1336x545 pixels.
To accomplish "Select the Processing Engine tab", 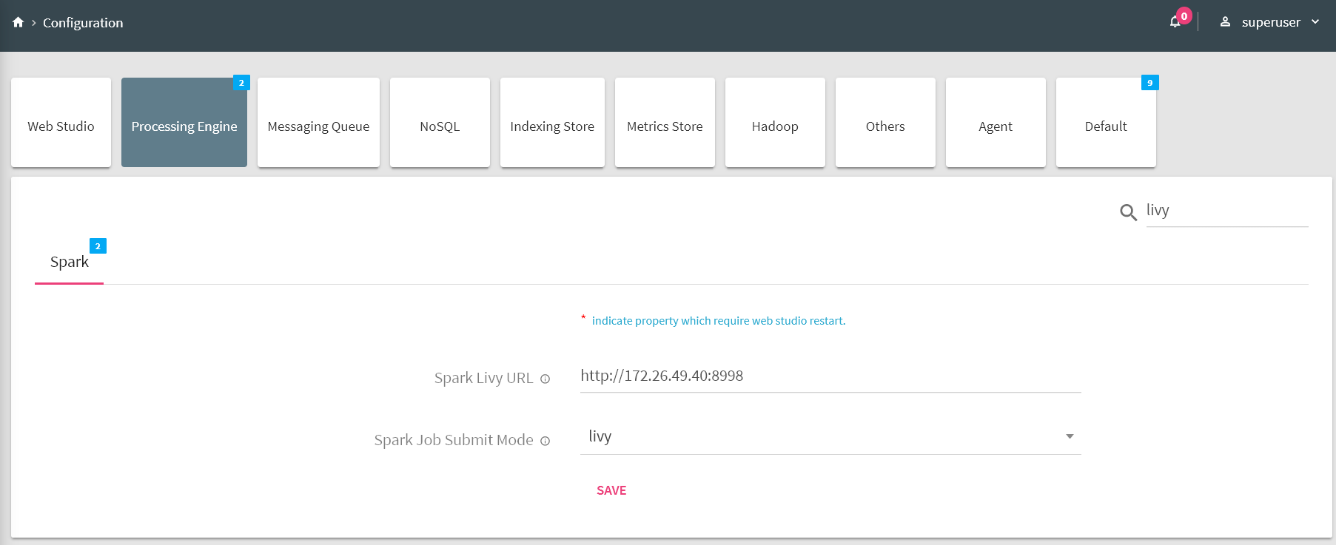I will pos(184,122).
